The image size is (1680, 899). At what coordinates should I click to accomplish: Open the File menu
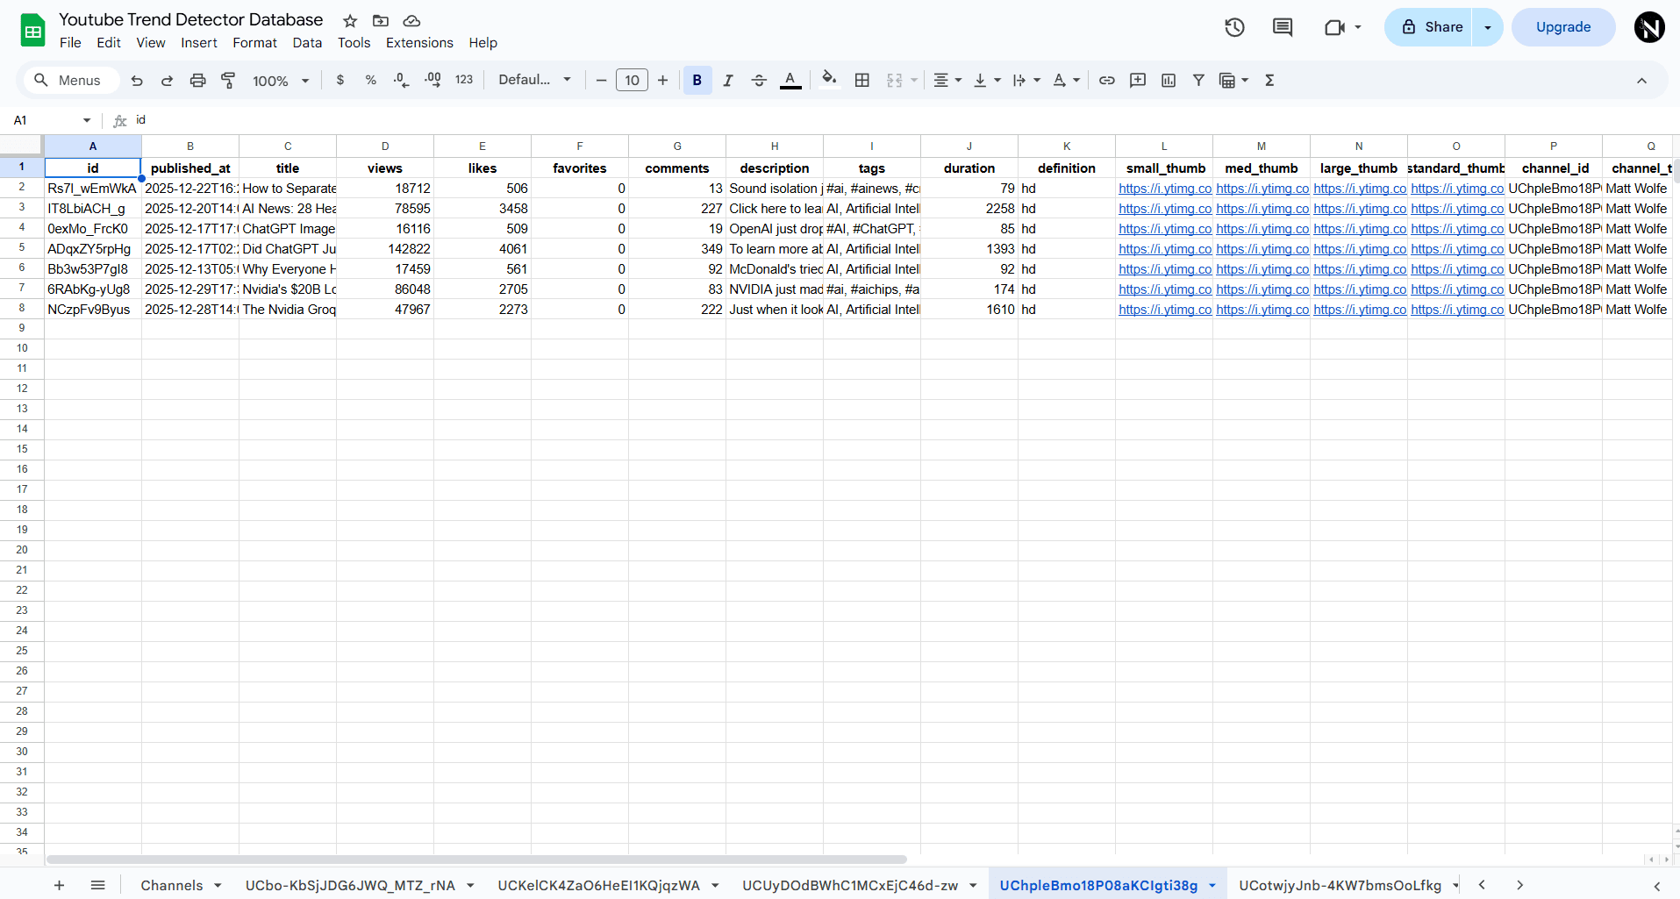(x=70, y=43)
